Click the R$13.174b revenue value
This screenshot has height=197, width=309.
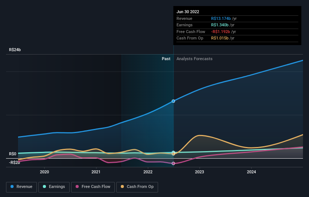coord(221,18)
